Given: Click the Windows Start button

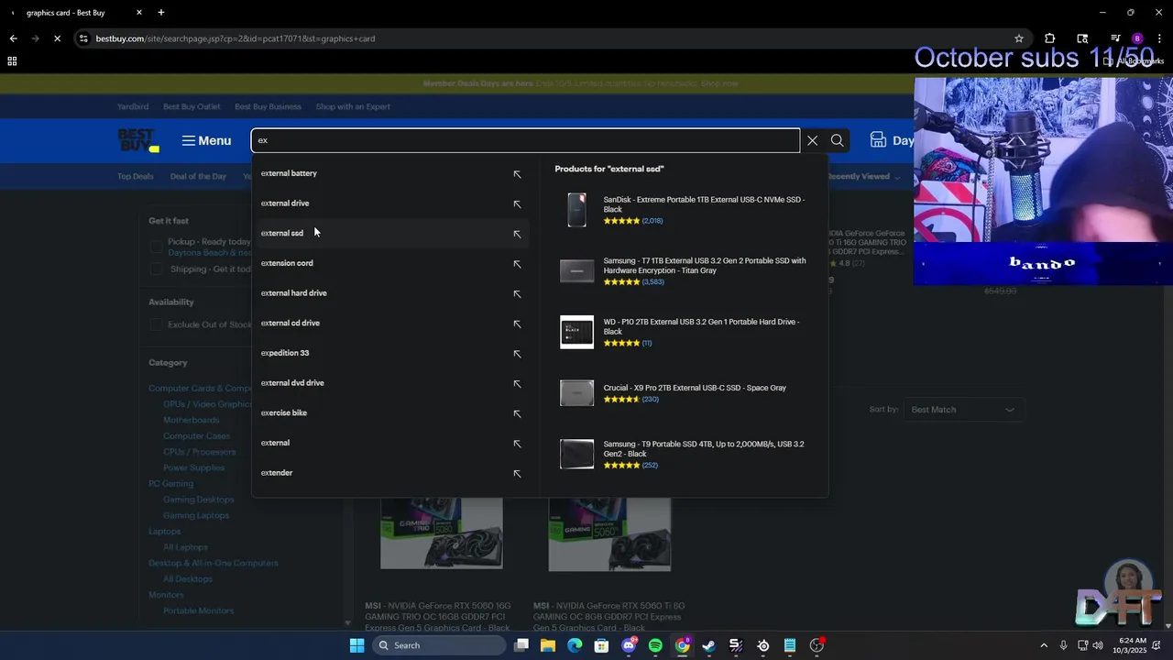Looking at the screenshot, I should pyautogui.click(x=356, y=645).
